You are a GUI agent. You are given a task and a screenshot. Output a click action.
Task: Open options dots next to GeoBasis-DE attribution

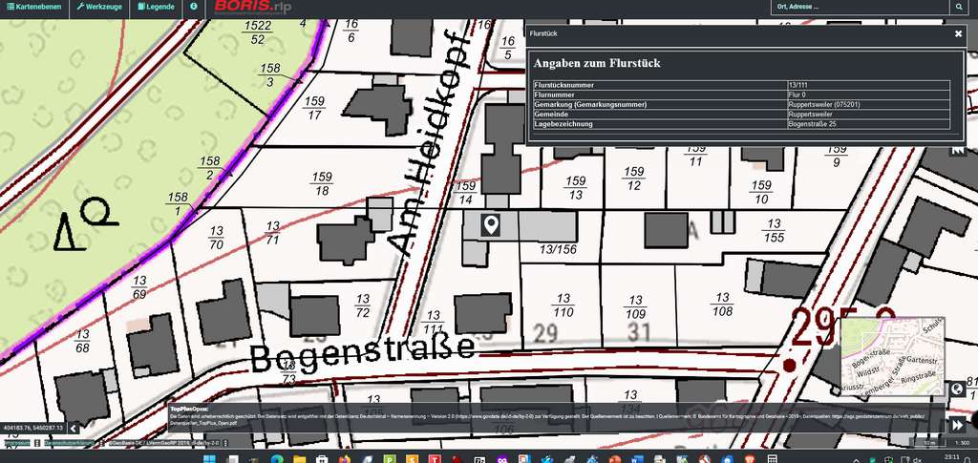point(225,443)
